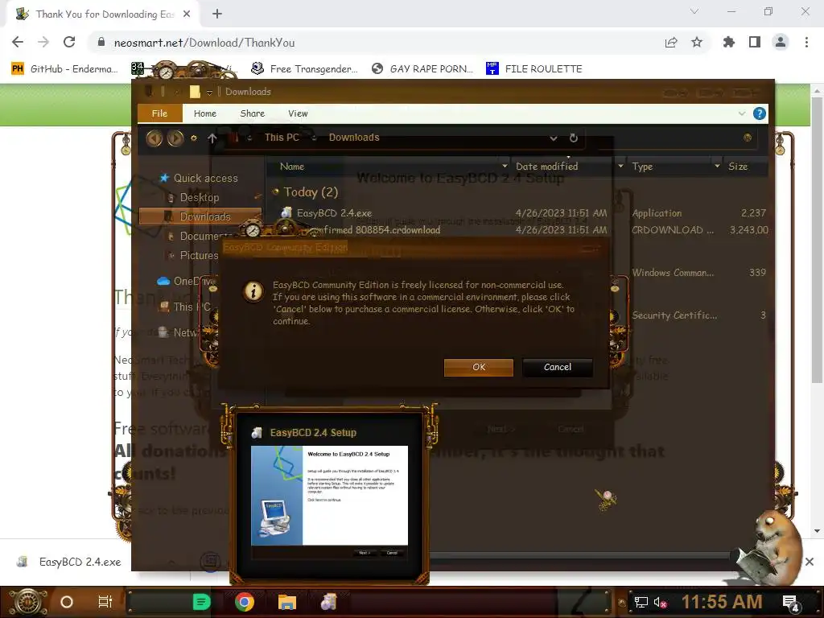Share this page icon in Chrome
The width and height of the screenshot is (824, 618).
coord(671,42)
